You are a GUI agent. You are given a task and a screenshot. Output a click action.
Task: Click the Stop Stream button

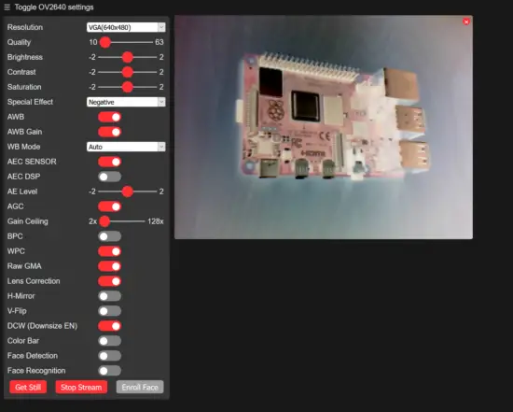pyautogui.click(x=81, y=387)
